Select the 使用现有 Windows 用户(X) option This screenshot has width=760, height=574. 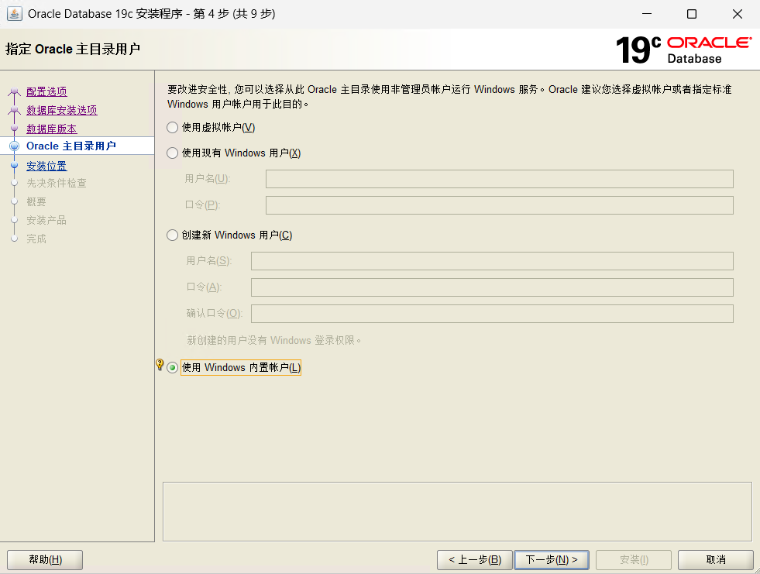coord(172,153)
